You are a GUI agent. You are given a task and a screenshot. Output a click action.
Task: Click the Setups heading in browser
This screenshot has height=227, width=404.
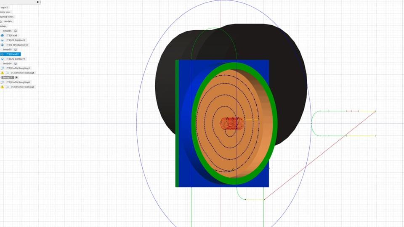[3, 26]
